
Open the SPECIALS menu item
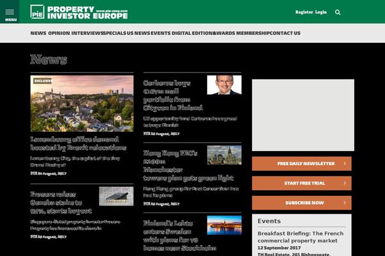point(114,33)
